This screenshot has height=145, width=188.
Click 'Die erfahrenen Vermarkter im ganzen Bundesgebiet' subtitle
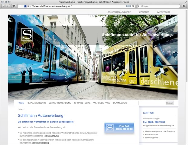point(46,122)
